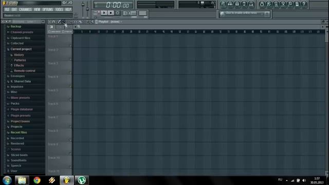Open Remote control under Current project
Viewport: 329px width, 185px height.
(x=25, y=71)
